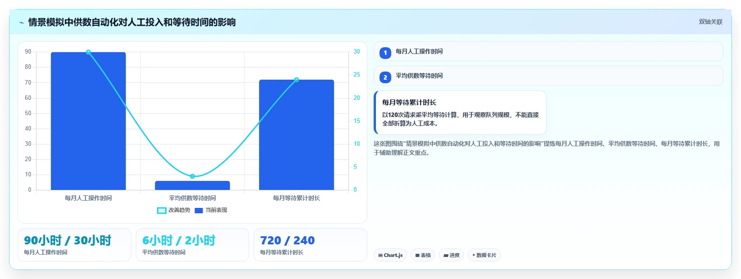Click right axis value 30
The image size is (741, 279).
pyautogui.click(x=357, y=52)
